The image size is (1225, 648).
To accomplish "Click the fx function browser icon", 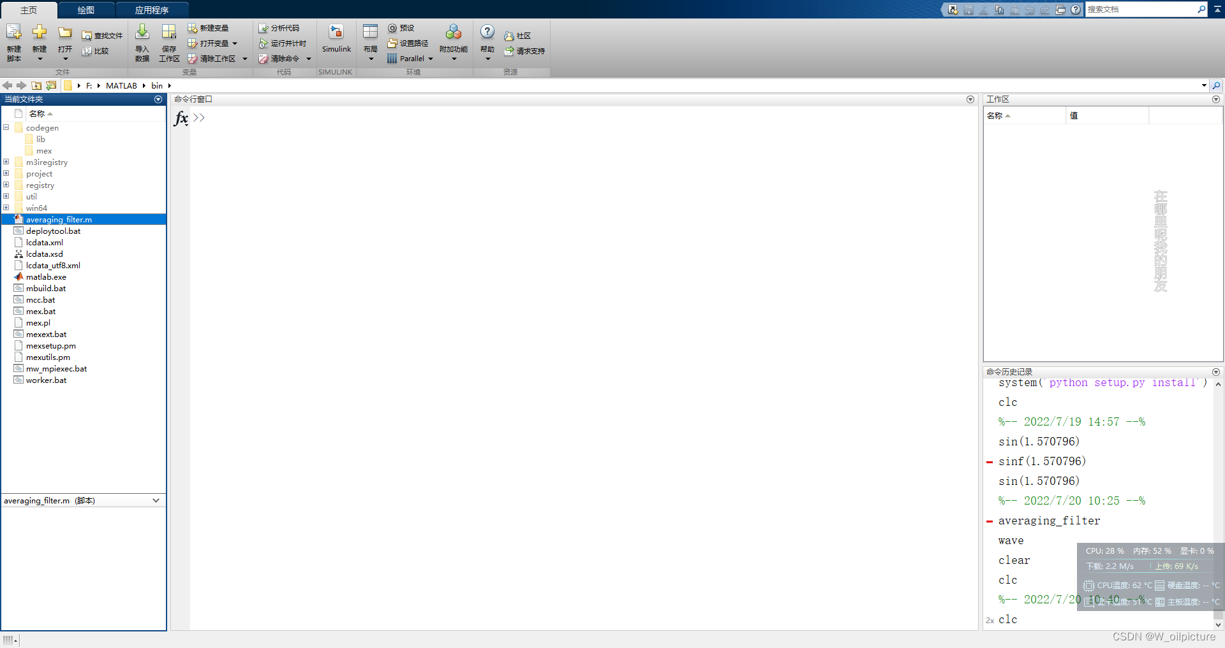I will (181, 118).
